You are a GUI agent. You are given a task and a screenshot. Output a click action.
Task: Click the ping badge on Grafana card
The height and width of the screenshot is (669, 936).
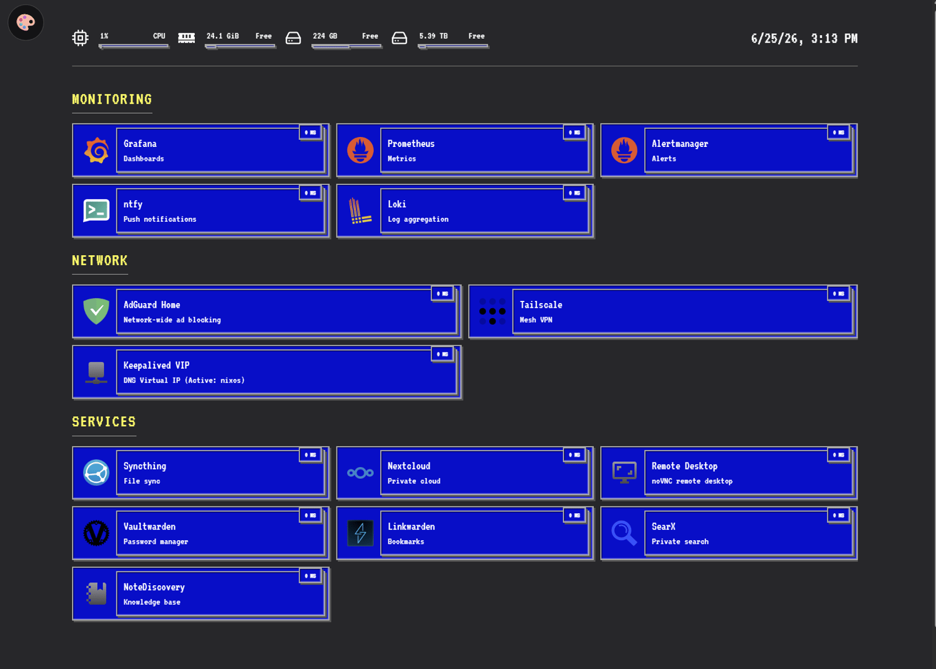(311, 132)
